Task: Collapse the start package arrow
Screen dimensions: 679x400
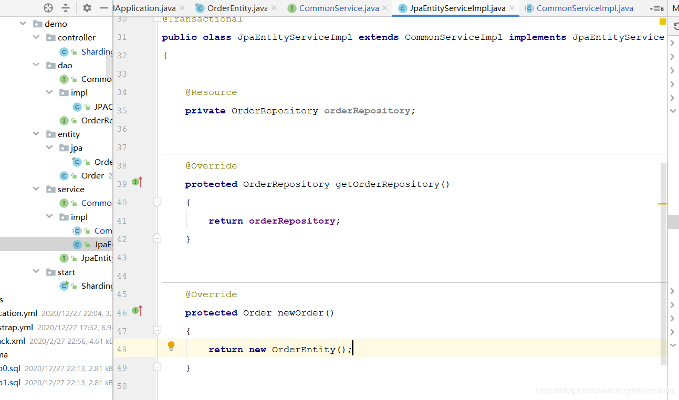Action: click(x=36, y=271)
